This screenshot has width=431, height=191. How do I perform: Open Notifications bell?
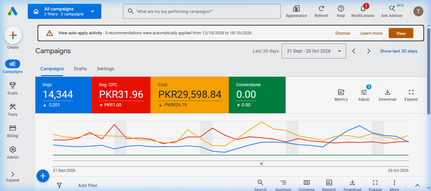click(x=363, y=12)
